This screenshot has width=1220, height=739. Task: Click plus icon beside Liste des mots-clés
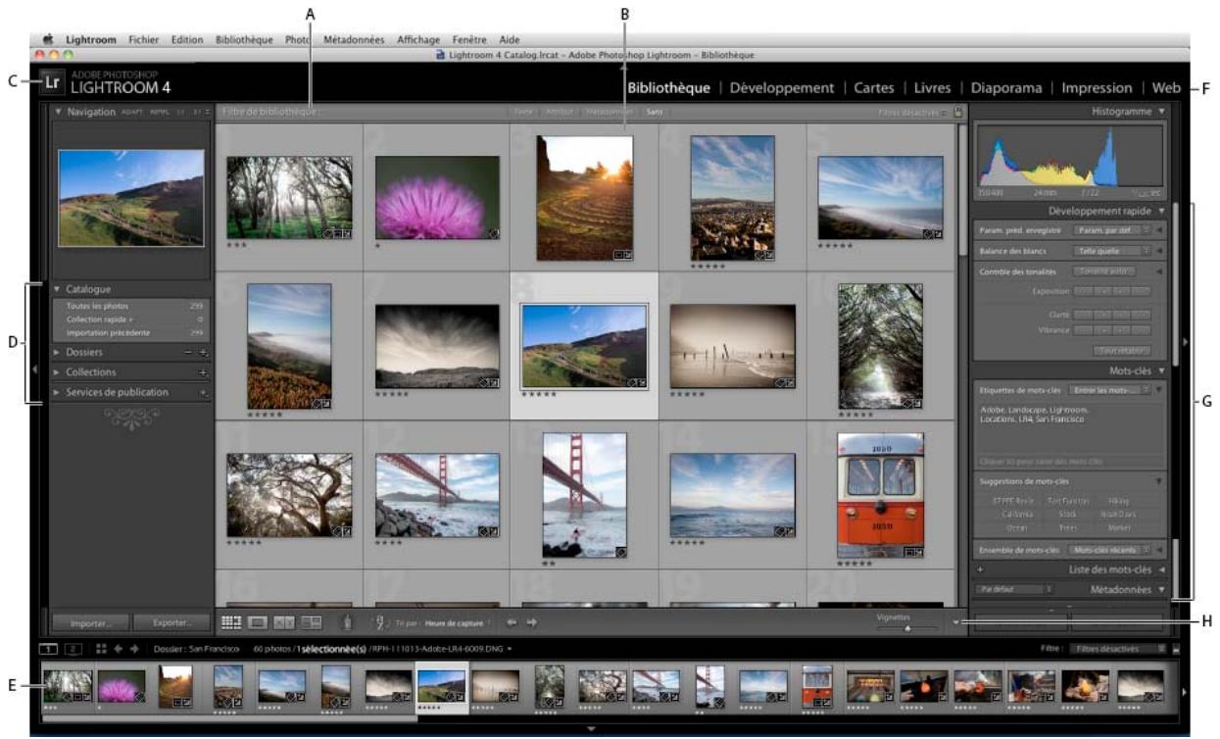(981, 568)
